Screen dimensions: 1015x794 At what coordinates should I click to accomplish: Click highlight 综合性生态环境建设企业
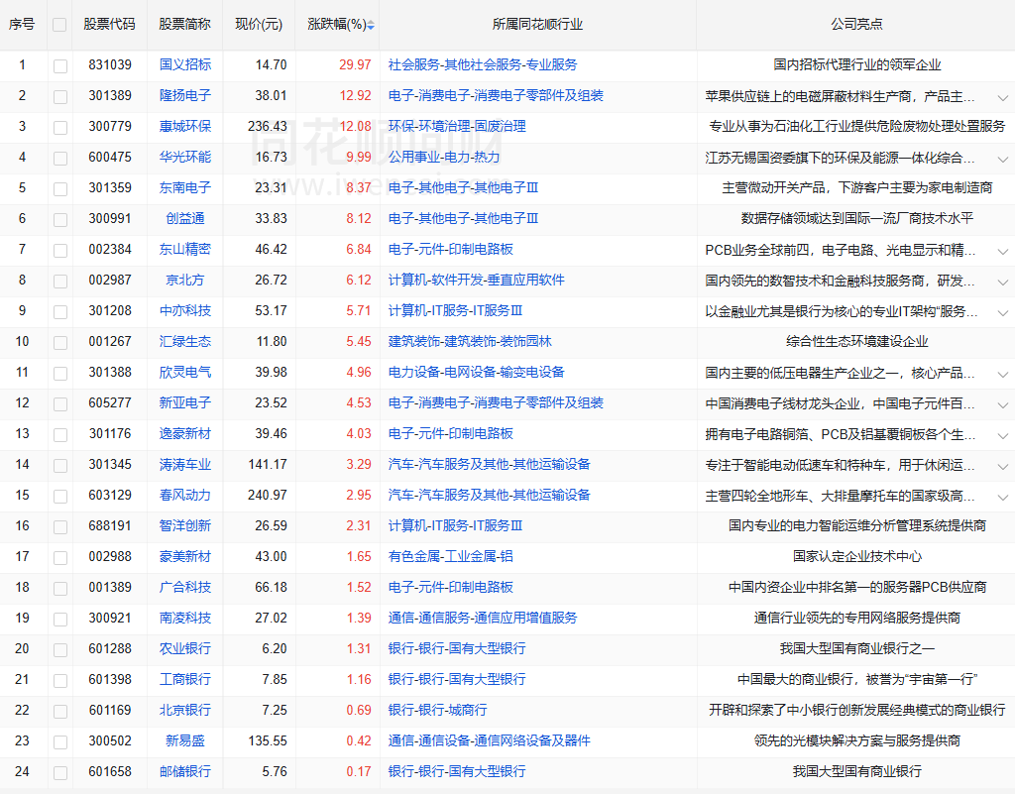(857, 342)
